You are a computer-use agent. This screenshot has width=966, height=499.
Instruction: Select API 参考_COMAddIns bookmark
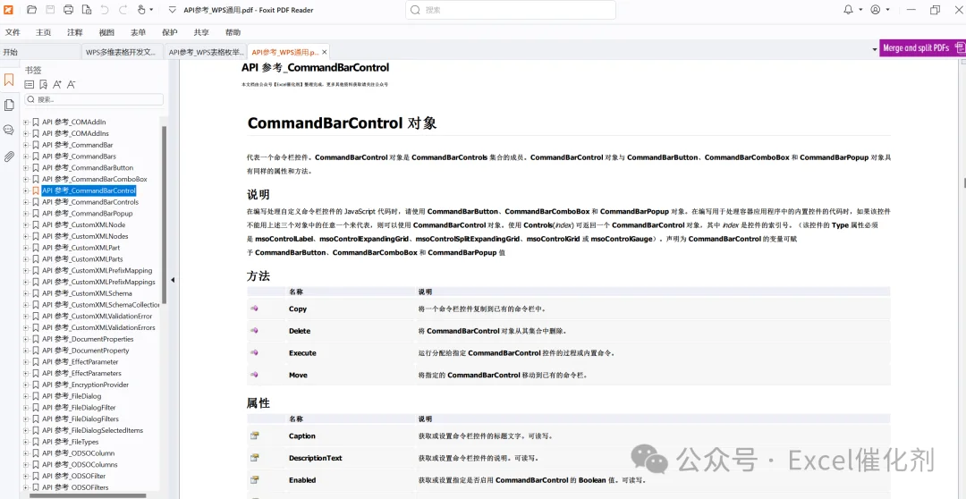75,133
